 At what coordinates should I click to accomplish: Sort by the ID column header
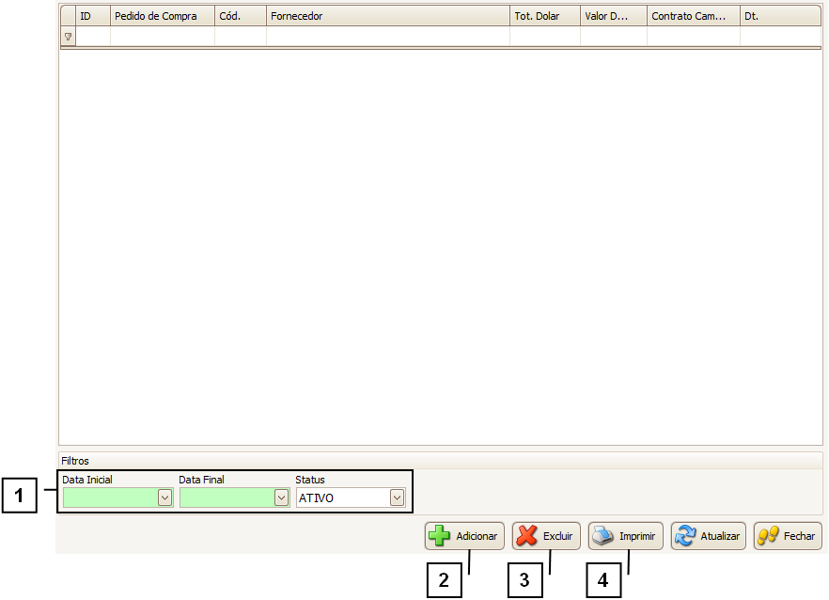tap(93, 16)
